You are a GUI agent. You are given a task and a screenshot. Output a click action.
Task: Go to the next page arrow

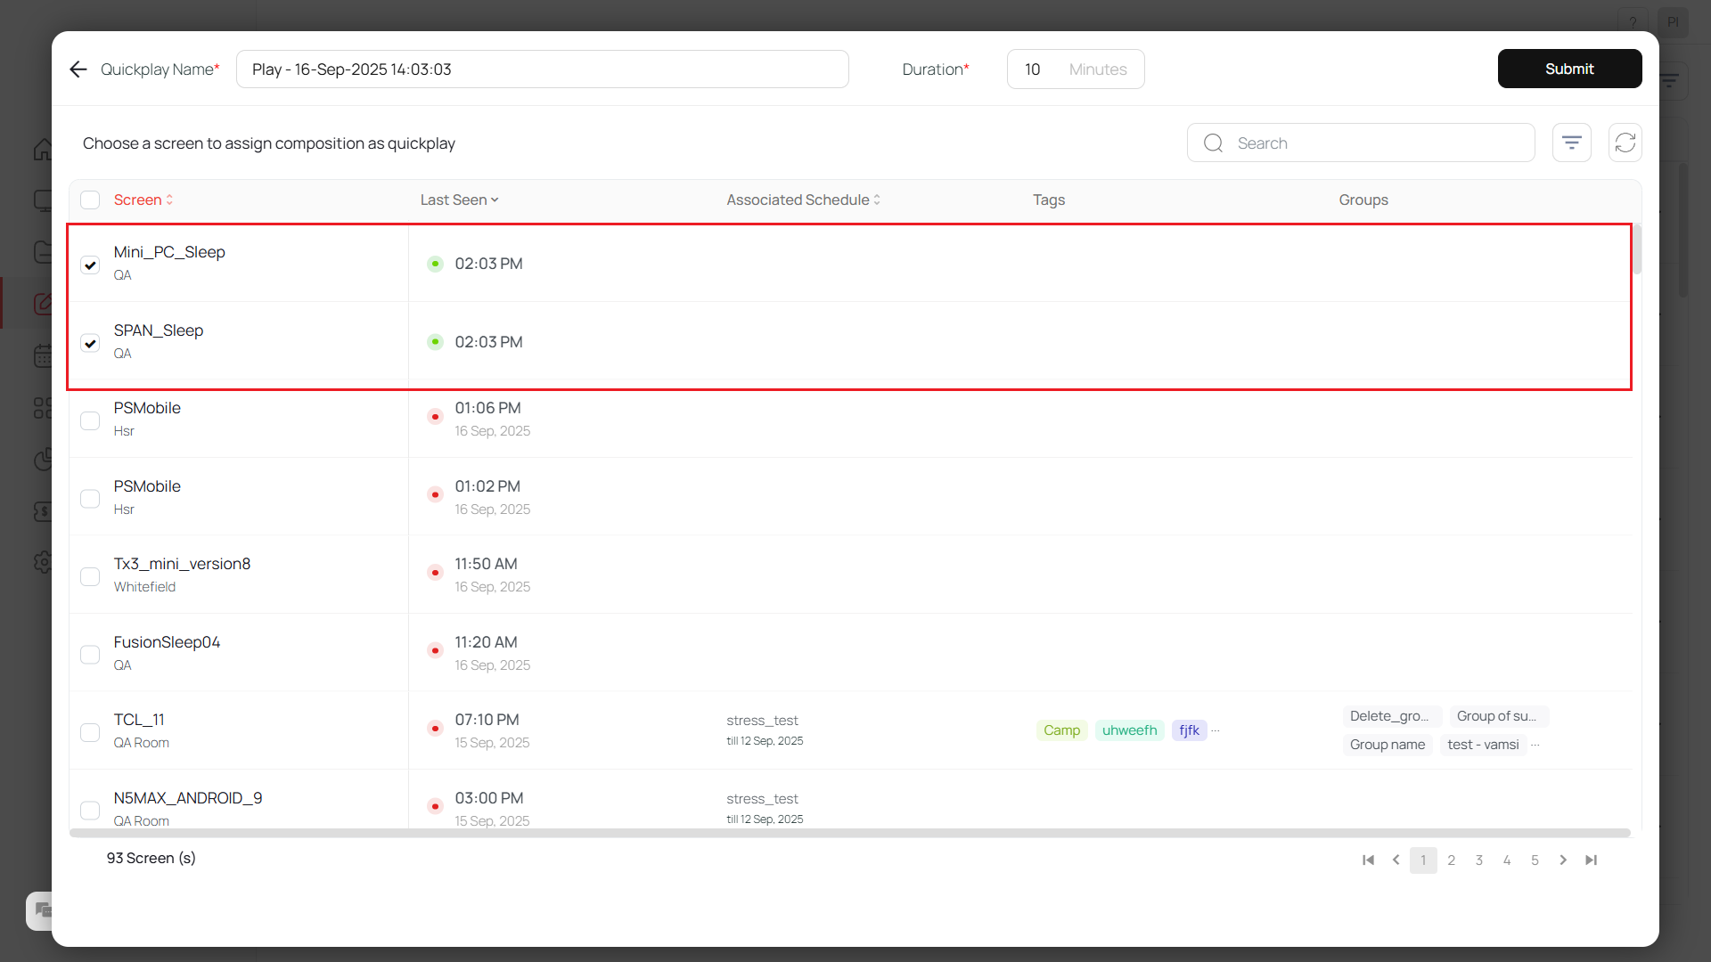1563,860
